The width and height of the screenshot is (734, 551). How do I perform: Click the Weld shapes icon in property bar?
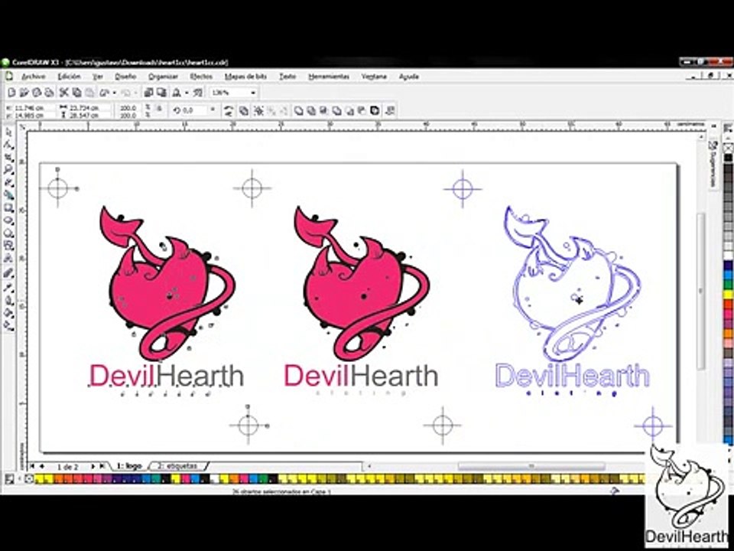299,111
